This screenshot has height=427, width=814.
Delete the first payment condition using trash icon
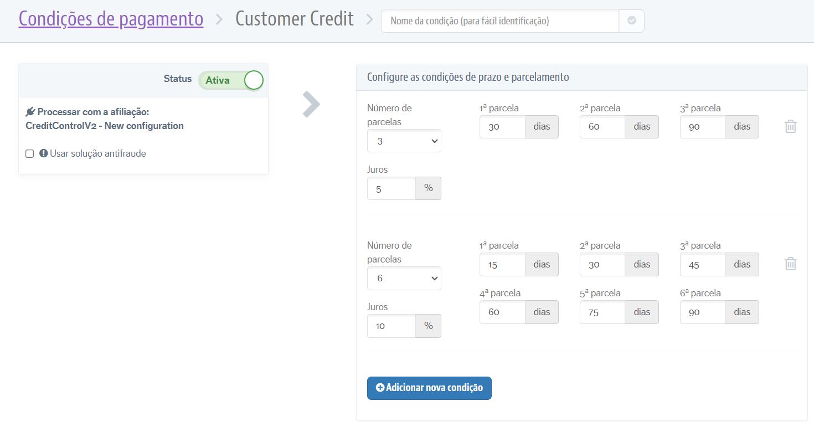pos(791,126)
